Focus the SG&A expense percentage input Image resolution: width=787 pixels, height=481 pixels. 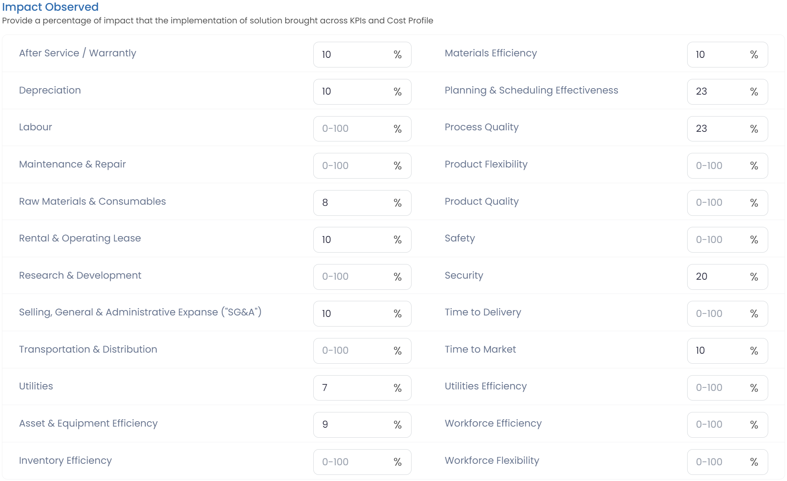353,314
